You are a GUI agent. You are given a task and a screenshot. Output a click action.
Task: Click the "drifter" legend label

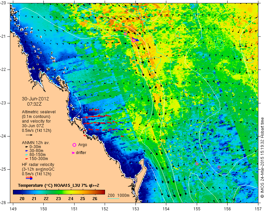81,153
